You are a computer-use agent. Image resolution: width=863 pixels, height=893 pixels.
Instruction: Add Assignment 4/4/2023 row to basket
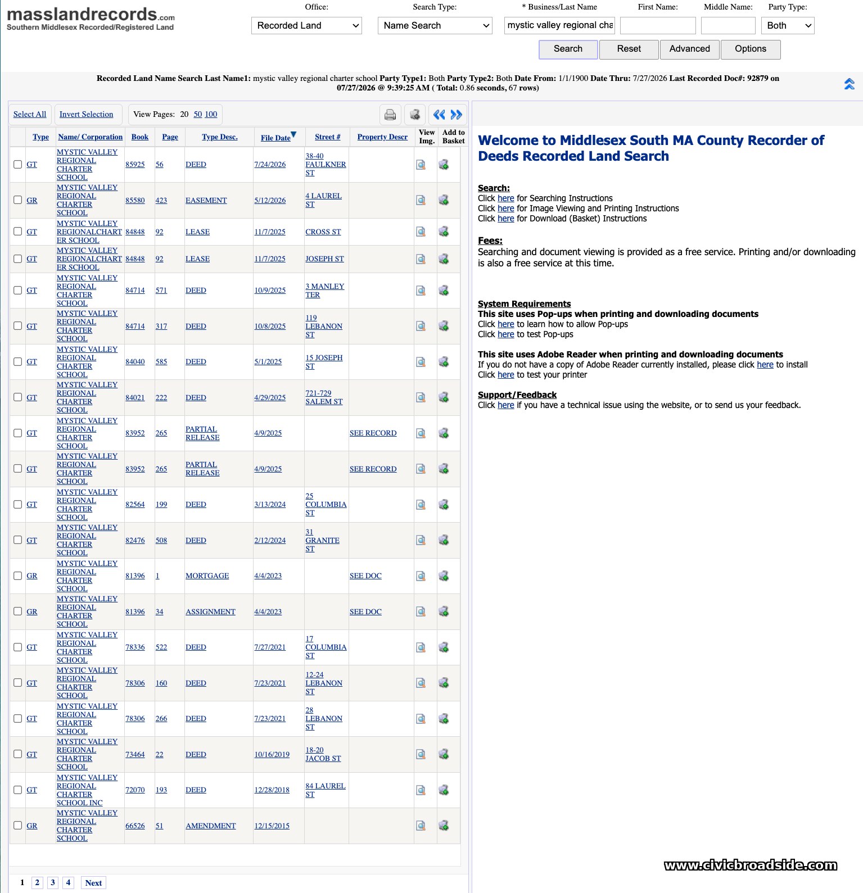click(444, 611)
